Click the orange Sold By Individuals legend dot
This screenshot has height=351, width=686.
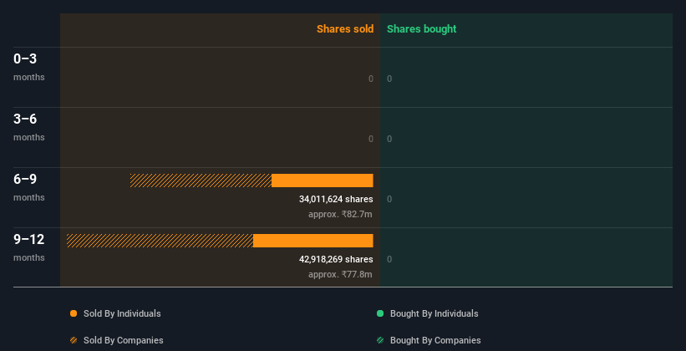(74, 313)
